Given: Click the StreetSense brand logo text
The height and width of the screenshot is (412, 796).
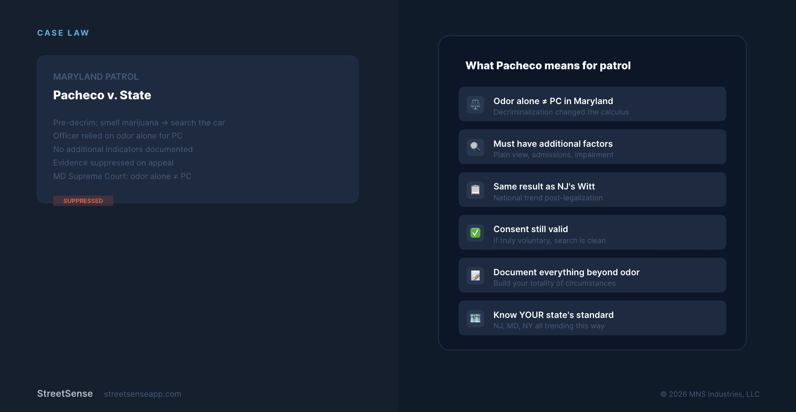Looking at the screenshot, I should pyautogui.click(x=65, y=394).
